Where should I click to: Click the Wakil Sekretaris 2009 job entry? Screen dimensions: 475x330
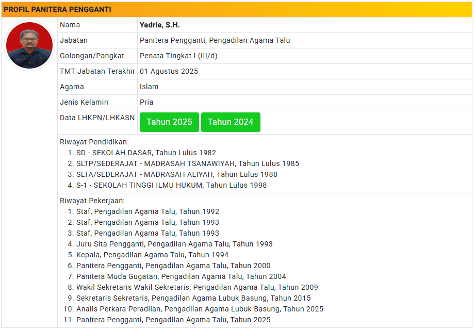click(197, 287)
